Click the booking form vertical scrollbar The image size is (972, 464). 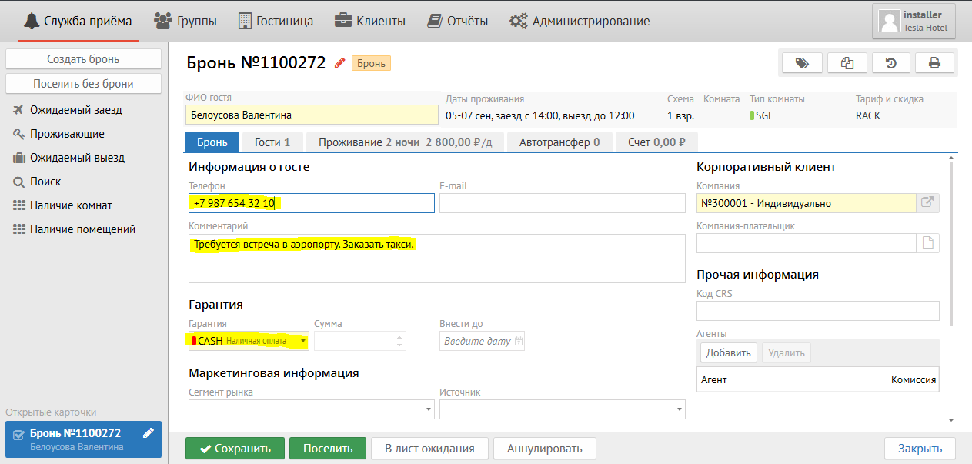coord(952,246)
